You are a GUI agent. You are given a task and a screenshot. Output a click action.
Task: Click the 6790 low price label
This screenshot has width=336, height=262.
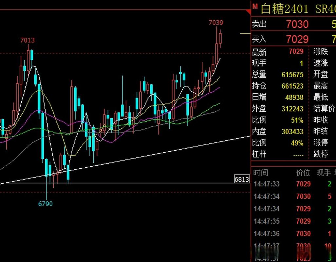coord(45,204)
